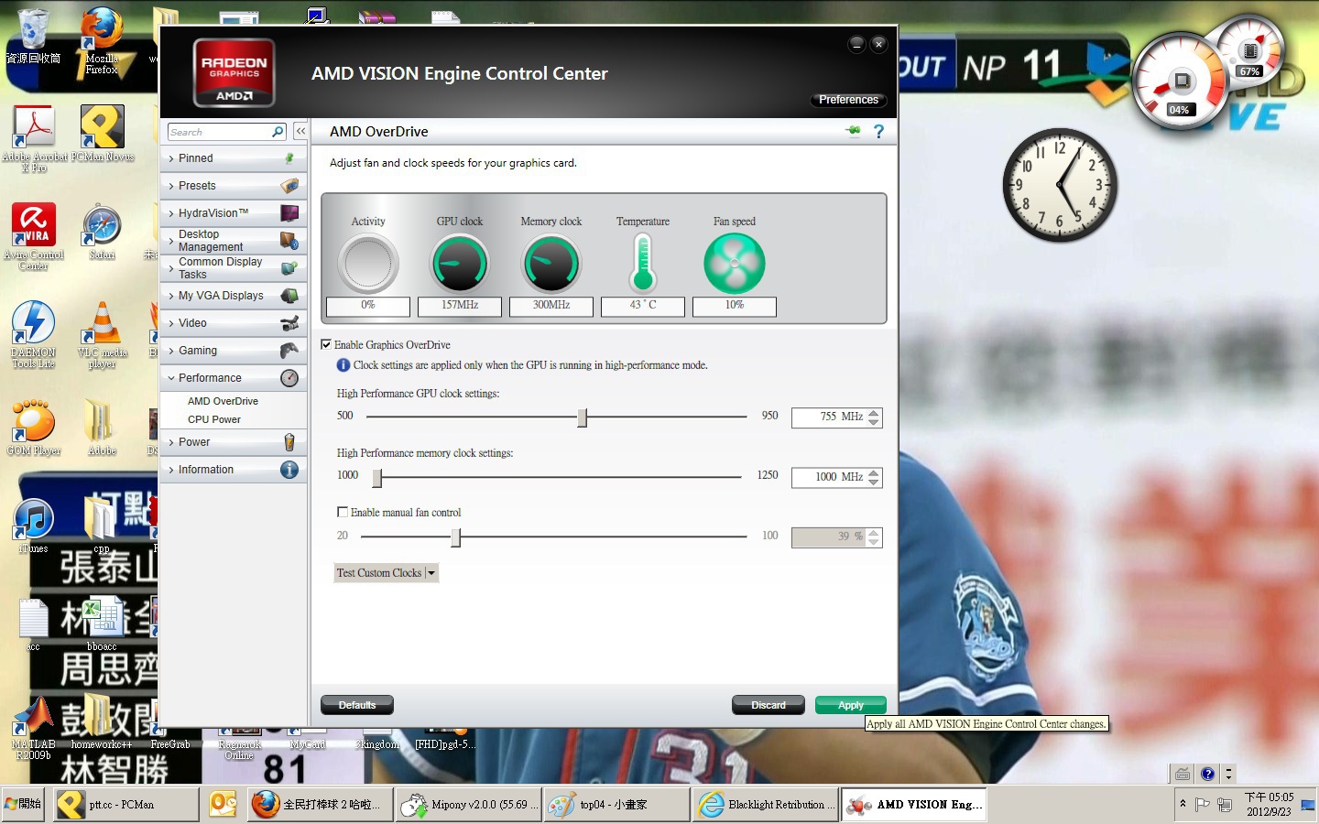
Task: Open the Outlook icon in the taskbar
Action: (223, 804)
